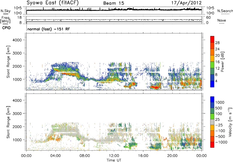Pick the red top segment of power colorbar
The image size is (233, 162).
pos(212,39)
